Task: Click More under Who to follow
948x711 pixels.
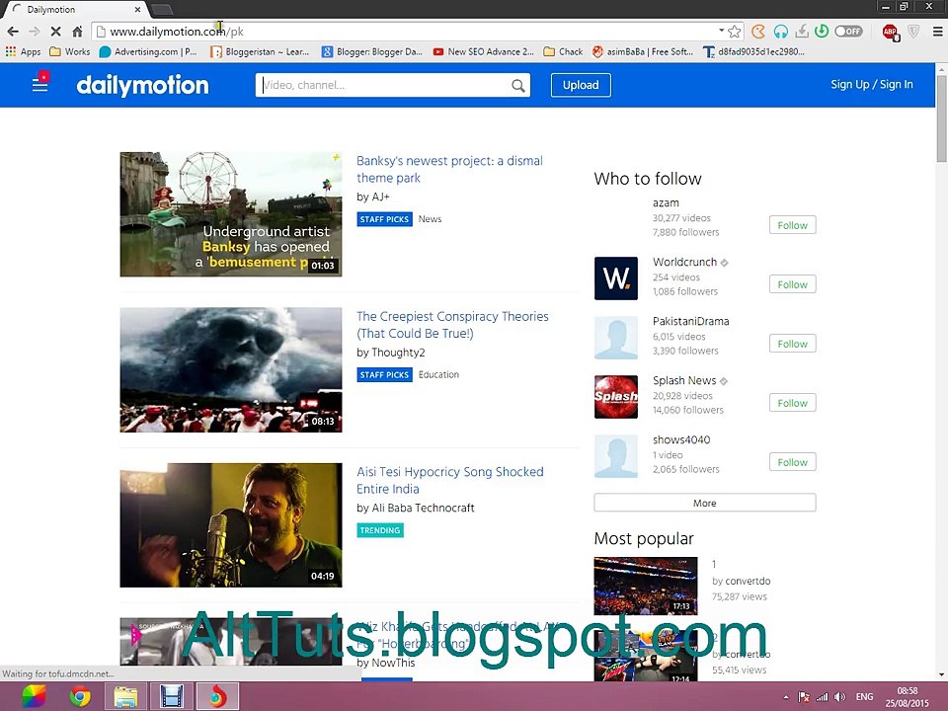Action: (x=704, y=503)
